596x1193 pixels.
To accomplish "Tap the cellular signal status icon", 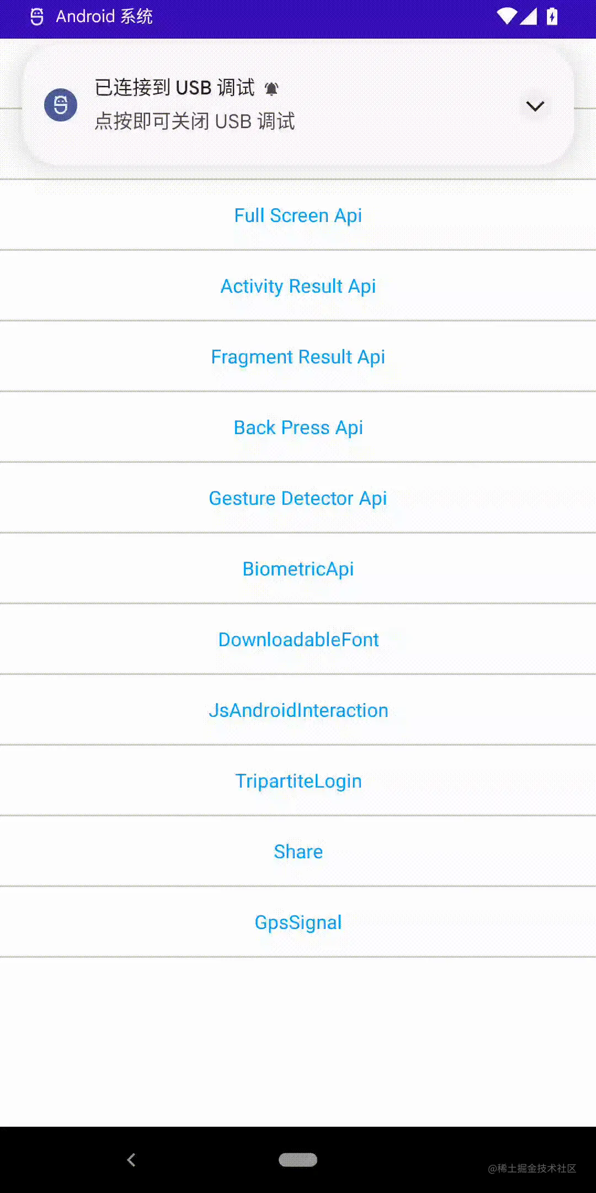I will coord(529,16).
